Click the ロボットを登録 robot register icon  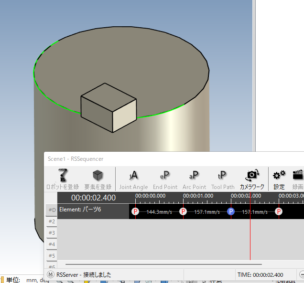pyautogui.click(x=62, y=176)
